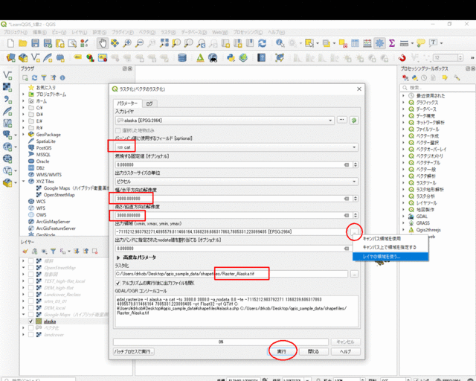Click the database cylinder icon in toolbar
Image resolution: width=476 pixels, height=381 pixels.
pos(182,57)
